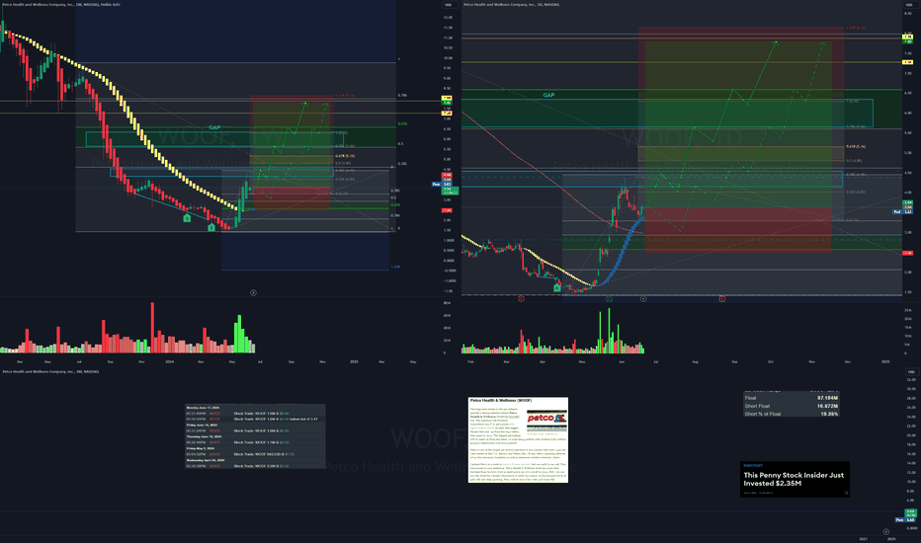Click 2024 label on weekly chart time axis
Image resolution: width=921 pixels, height=543 pixels.
click(x=170, y=362)
